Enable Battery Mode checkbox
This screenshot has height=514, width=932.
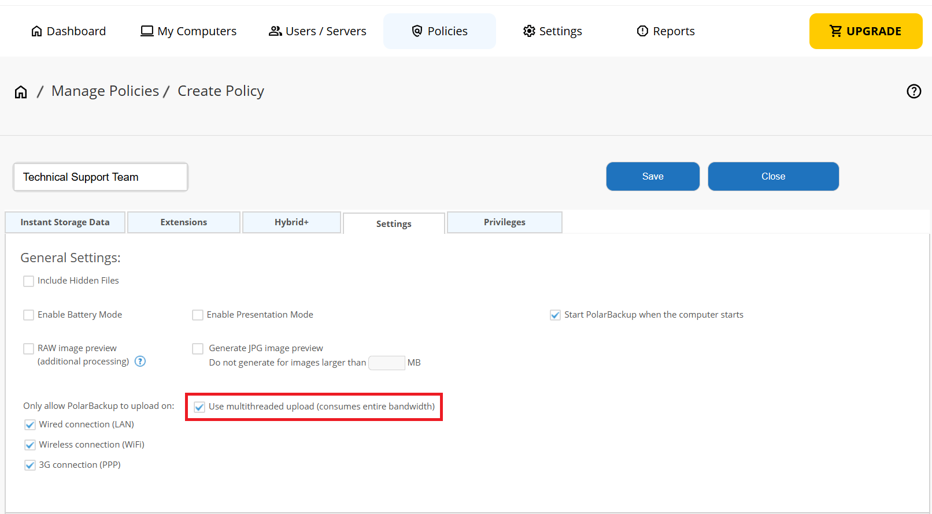(28, 315)
